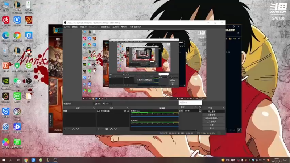Click League client logo in background window
The image size is (290, 163).
click(56, 30)
